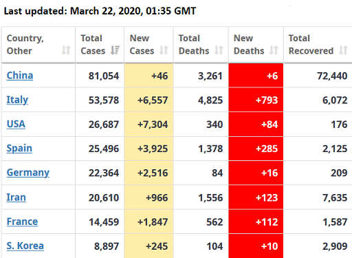Screen dimensions: 352x258
Task: Click the Total Recovered column header text
Action: pyautogui.click(x=311, y=45)
